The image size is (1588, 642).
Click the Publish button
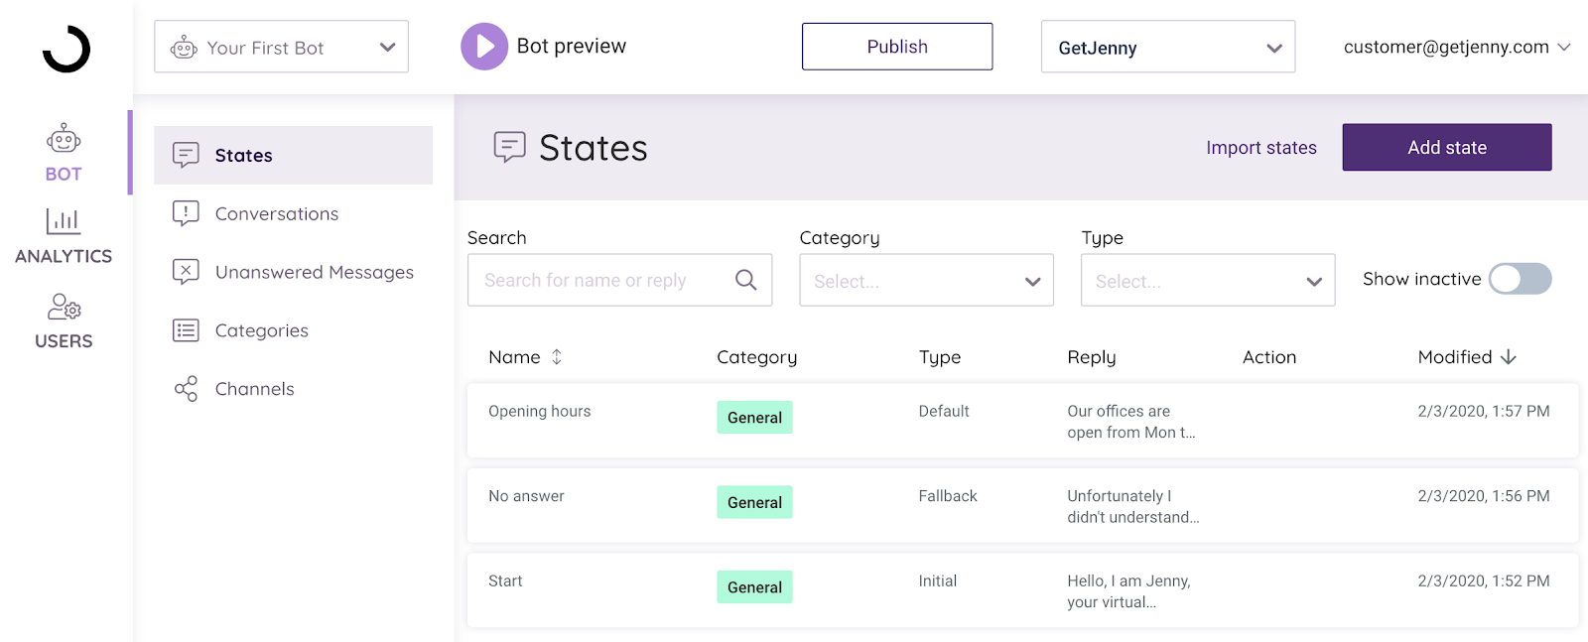pos(896,47)
